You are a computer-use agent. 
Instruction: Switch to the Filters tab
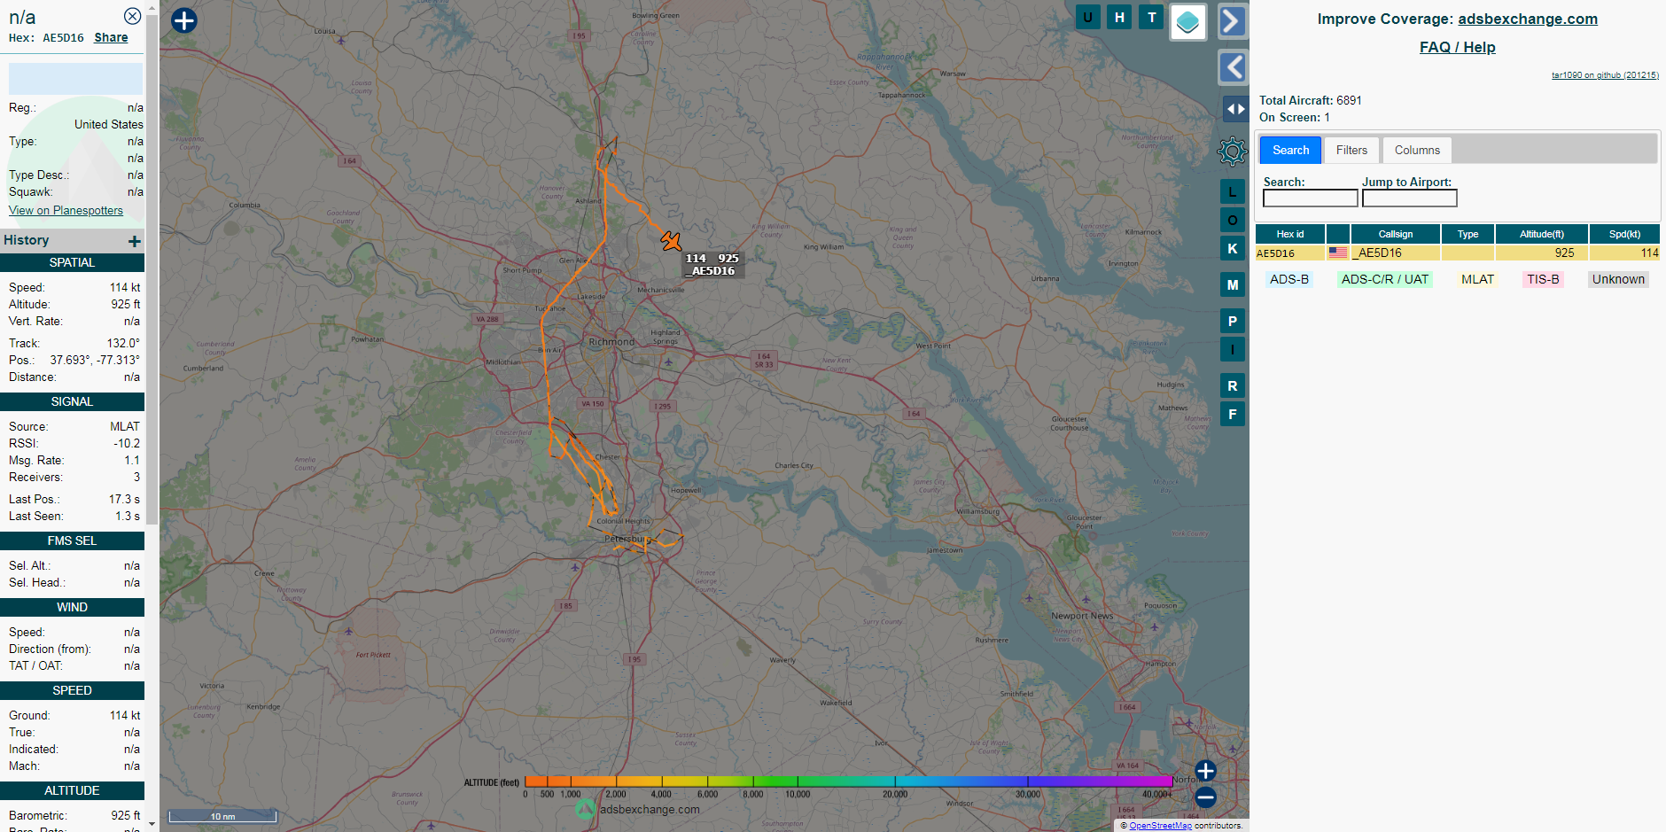tap(1351, 150)
